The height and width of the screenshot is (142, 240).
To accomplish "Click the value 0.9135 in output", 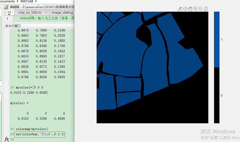I will 41,62.
